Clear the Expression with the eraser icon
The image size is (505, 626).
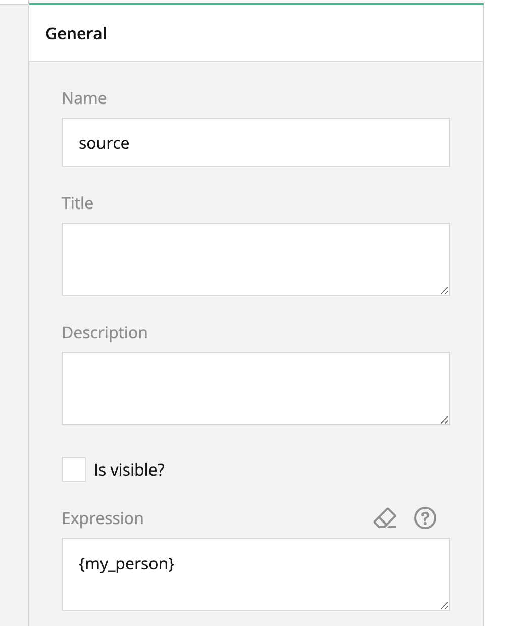[385, 518]
